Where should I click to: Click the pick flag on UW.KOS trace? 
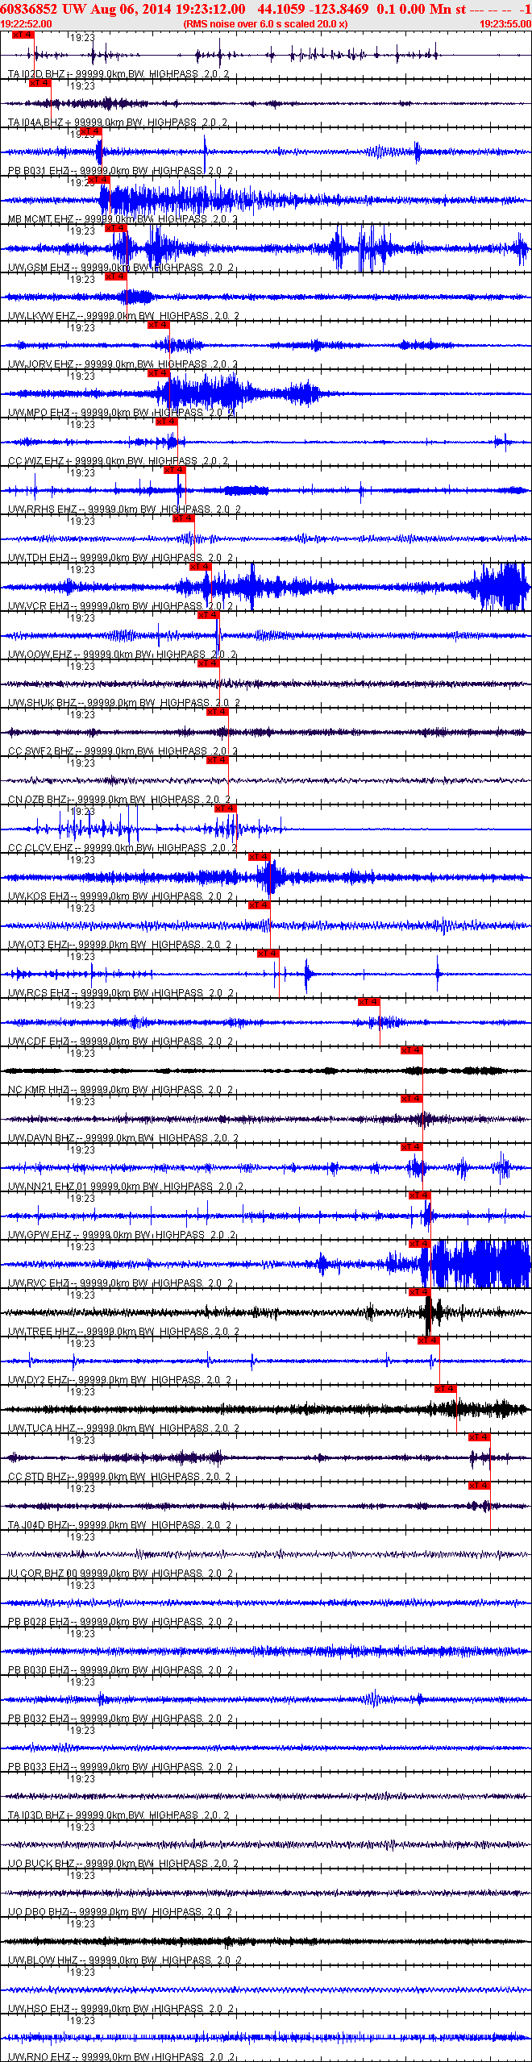tap(260, 857)
